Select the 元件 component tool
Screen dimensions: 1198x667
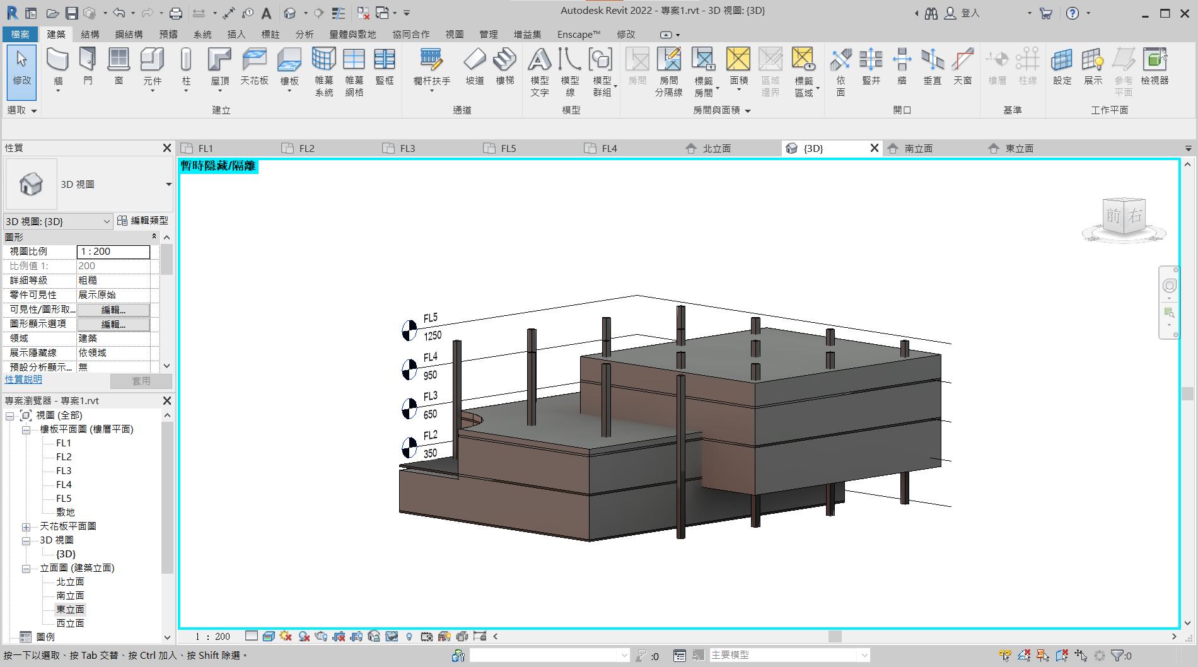tap(152, 68)
